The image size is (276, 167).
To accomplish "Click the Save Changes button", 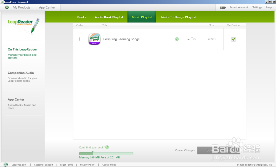I will pos(218,150).
